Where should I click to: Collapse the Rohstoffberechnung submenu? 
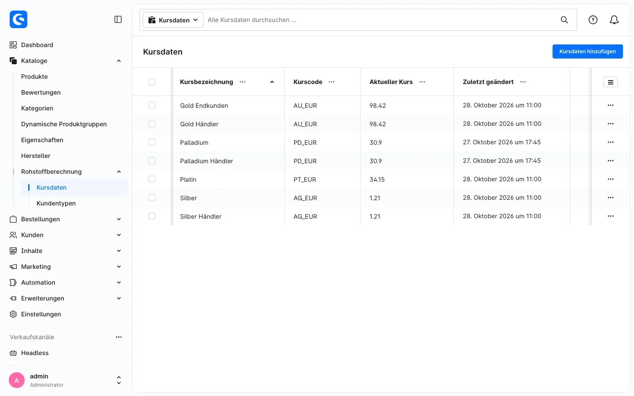click(119, 172)
